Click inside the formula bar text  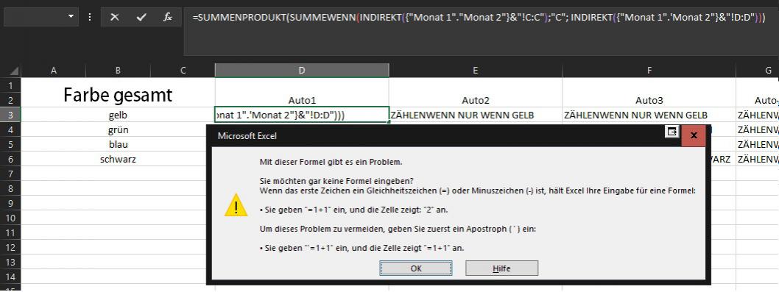point(479,18)
